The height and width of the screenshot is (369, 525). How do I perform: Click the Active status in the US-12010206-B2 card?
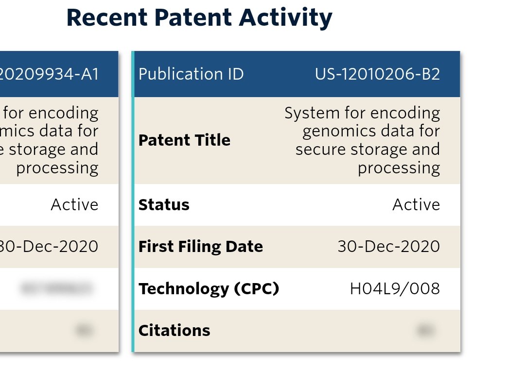416,205
